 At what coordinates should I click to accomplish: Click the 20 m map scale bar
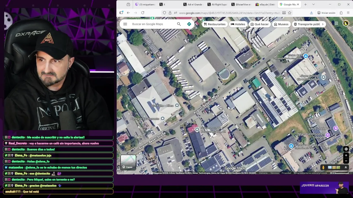pyautogui.click(x=340, y=173)
